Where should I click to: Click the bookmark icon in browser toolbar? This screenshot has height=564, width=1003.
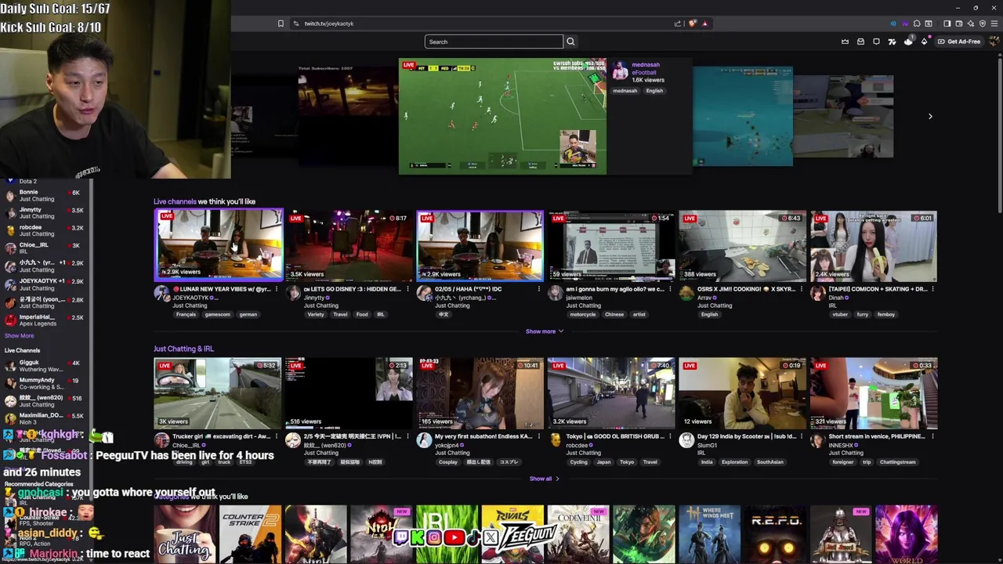281,23
